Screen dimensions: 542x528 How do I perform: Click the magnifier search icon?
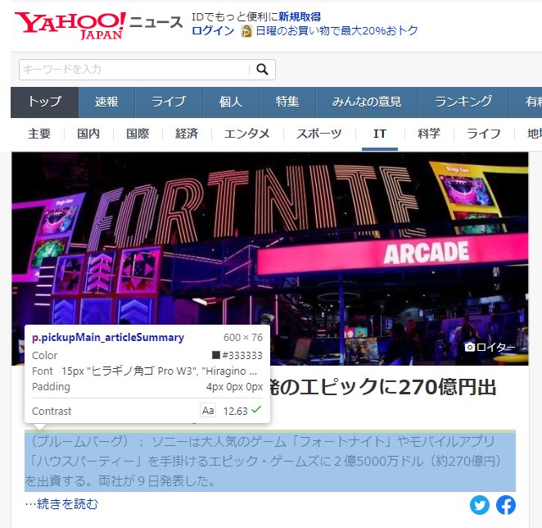coord(262,70)
